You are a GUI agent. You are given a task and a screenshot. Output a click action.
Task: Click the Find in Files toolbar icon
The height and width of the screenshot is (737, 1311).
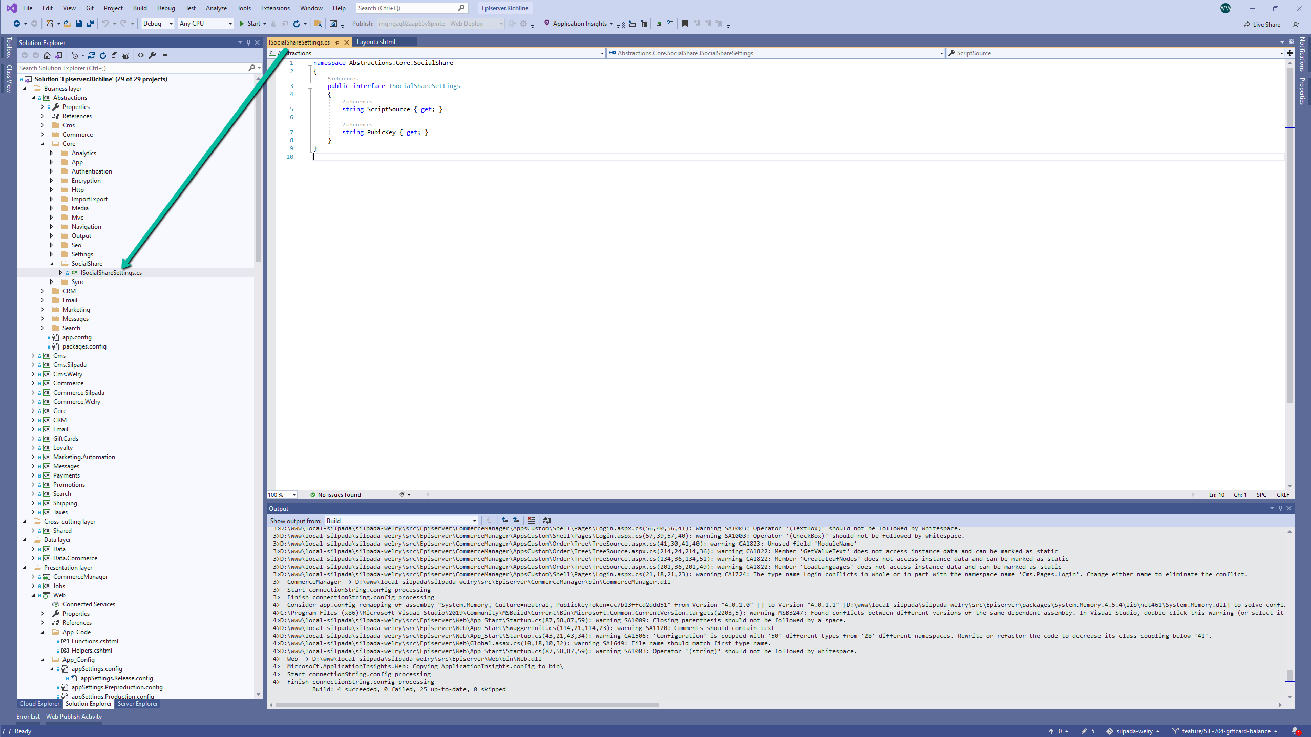tap(318, 24)
